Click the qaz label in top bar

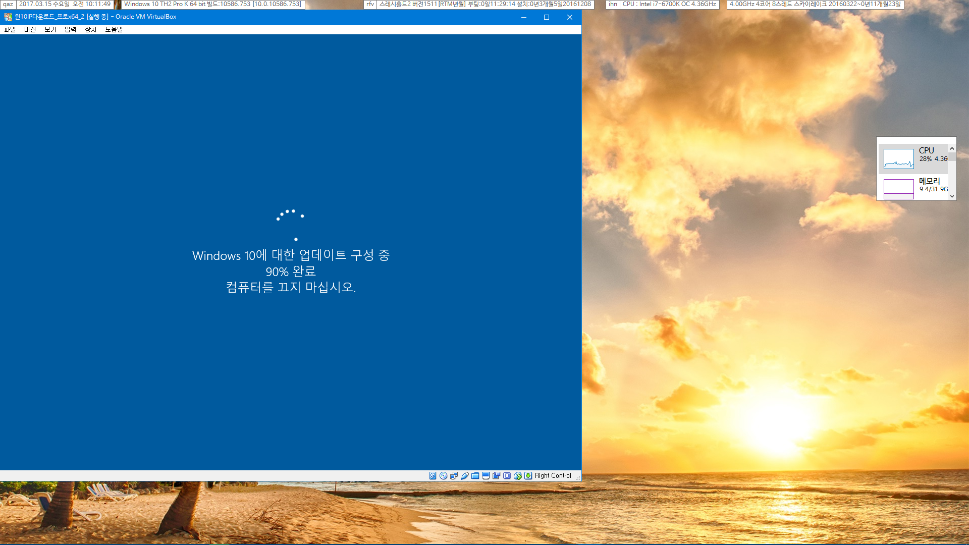click(8, 4)
